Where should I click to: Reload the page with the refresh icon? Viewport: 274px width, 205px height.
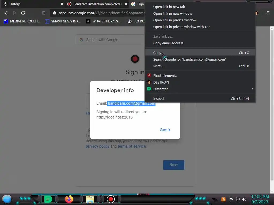23,13
